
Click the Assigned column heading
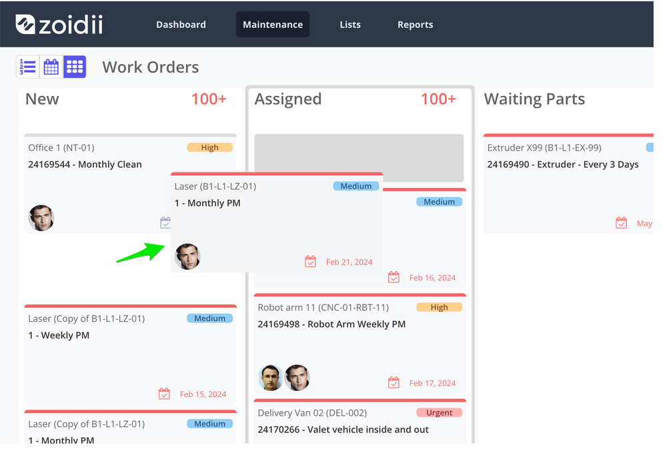pyautogui.click(x=288, y=99)
